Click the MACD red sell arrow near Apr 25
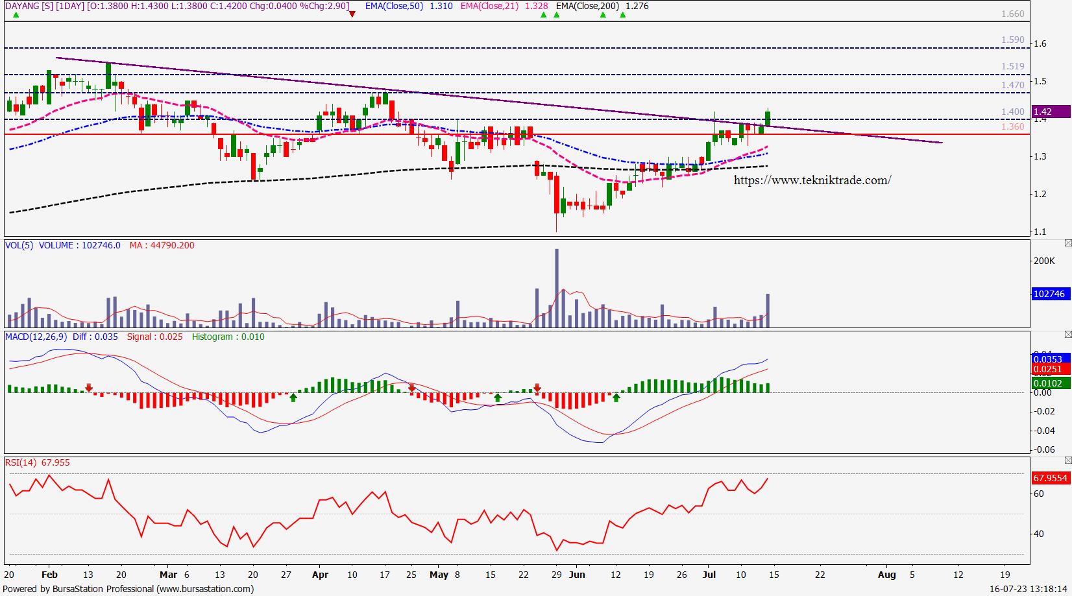The width and height of the screenshot is (1072, 596). click(x=411, y=388)
